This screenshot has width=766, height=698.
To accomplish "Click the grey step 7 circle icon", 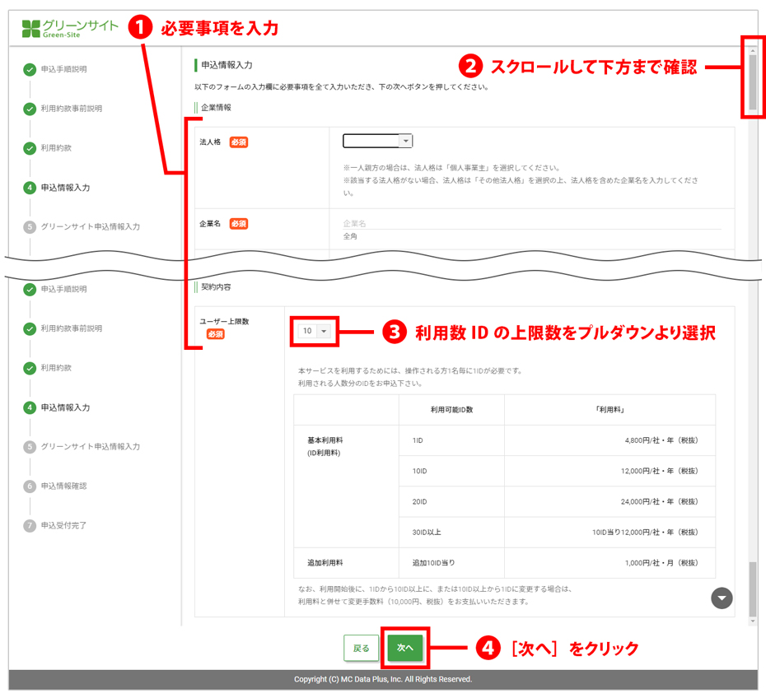I will pos(30,525).
